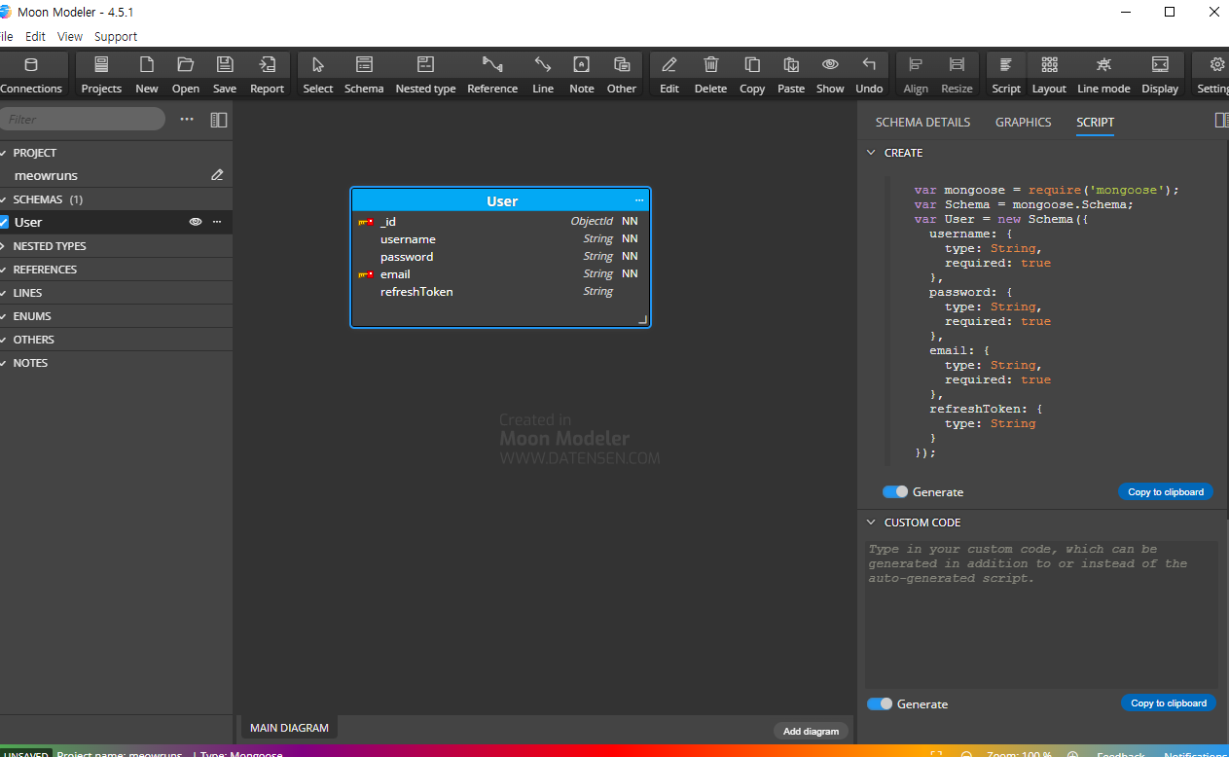
Task: Open the Support menu
Action: click(116, 36)
